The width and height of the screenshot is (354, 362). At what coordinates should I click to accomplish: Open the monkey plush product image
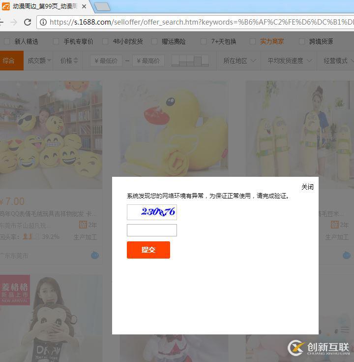coord(51,318)
